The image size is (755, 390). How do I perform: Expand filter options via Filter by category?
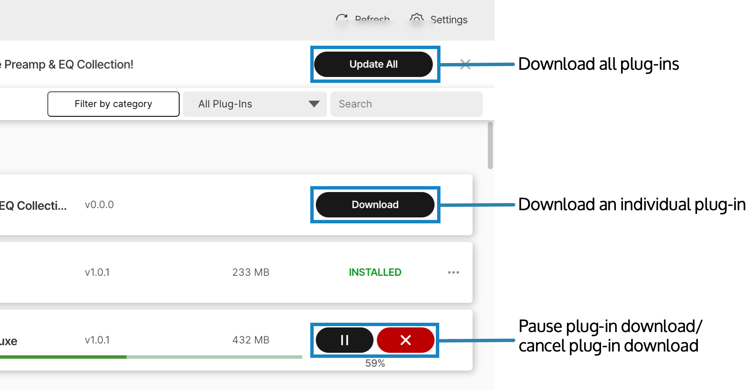pyautogui.click(x=113, y=104)
